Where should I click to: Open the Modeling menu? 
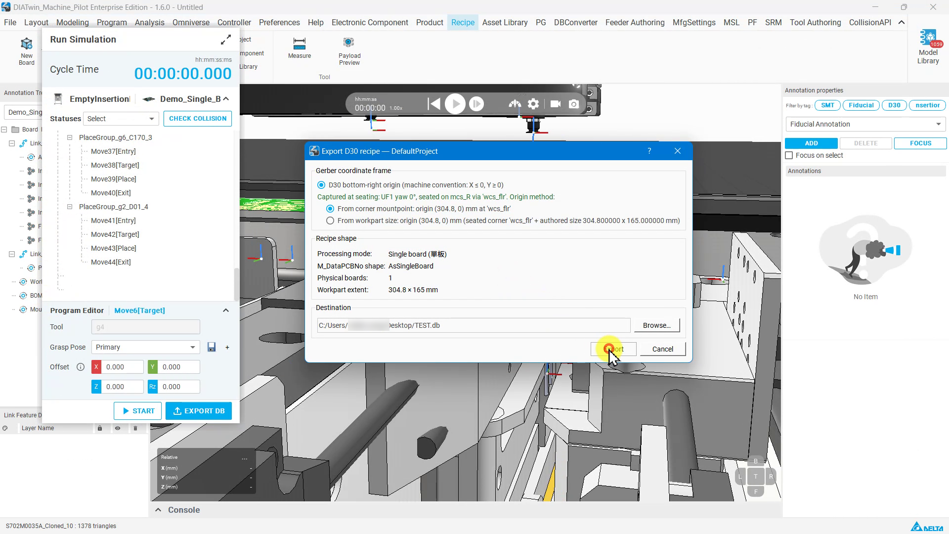(x=73, y=22)
